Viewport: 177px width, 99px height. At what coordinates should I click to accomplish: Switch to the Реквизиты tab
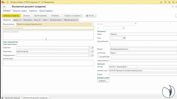tap(7, 20)
